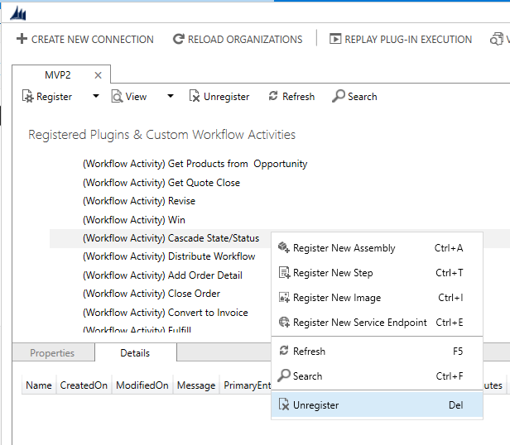
Task: Select the Win workflow activity
Action: pos(134,220)
